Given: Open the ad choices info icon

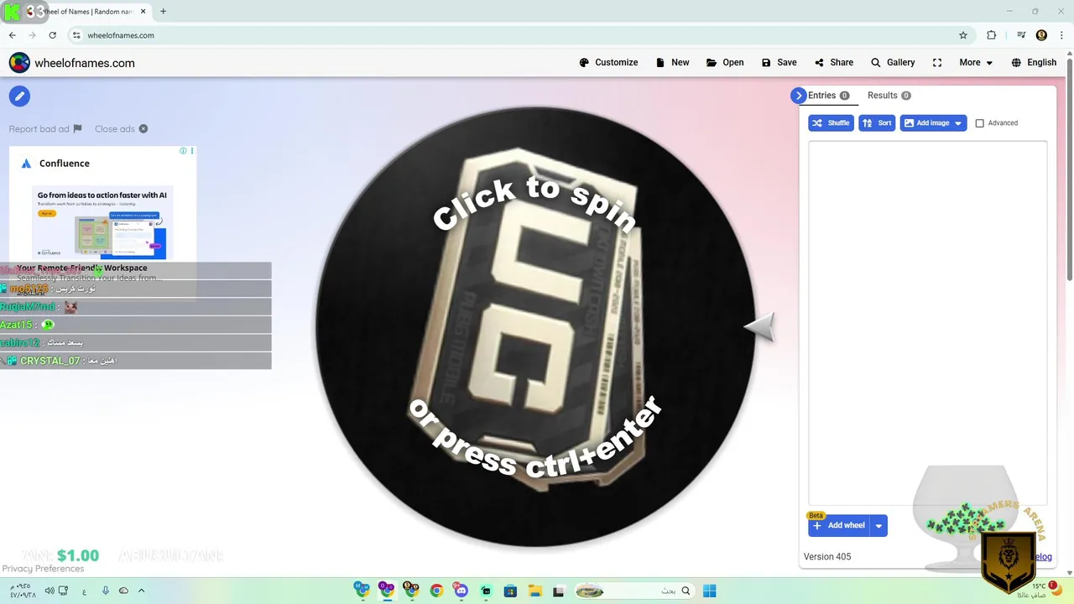Looking at the screenshot, I should [183, 151].
